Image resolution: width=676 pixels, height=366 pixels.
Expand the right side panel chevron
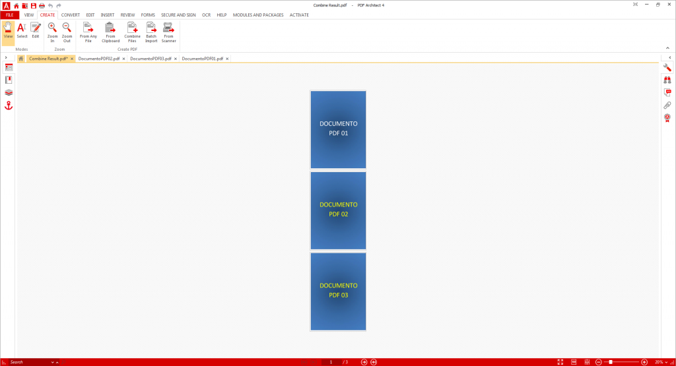(669, 57)
